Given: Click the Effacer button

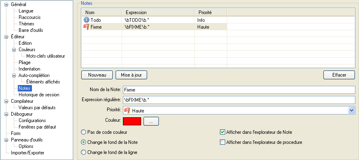Looking at the screenshot, I should [339, 75].
